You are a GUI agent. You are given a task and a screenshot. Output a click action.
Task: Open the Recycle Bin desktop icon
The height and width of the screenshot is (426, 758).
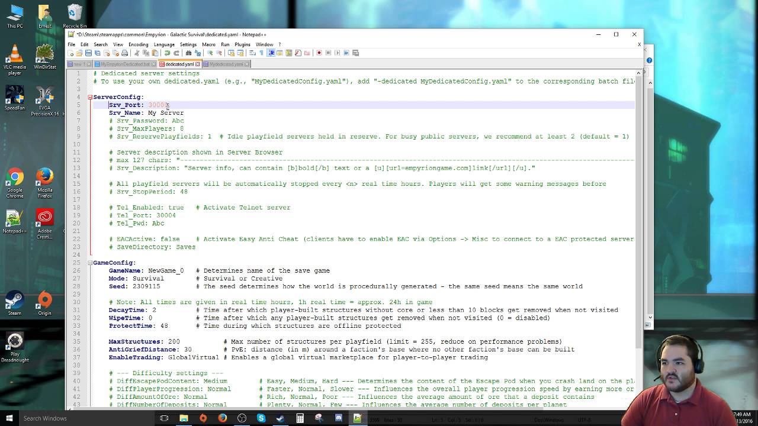click(75, 16)
